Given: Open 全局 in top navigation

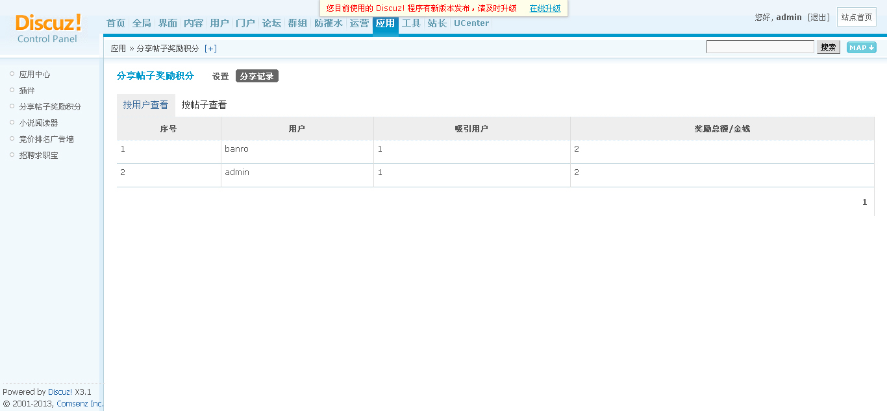Looking at the screenshot, I should click(142, 23).
